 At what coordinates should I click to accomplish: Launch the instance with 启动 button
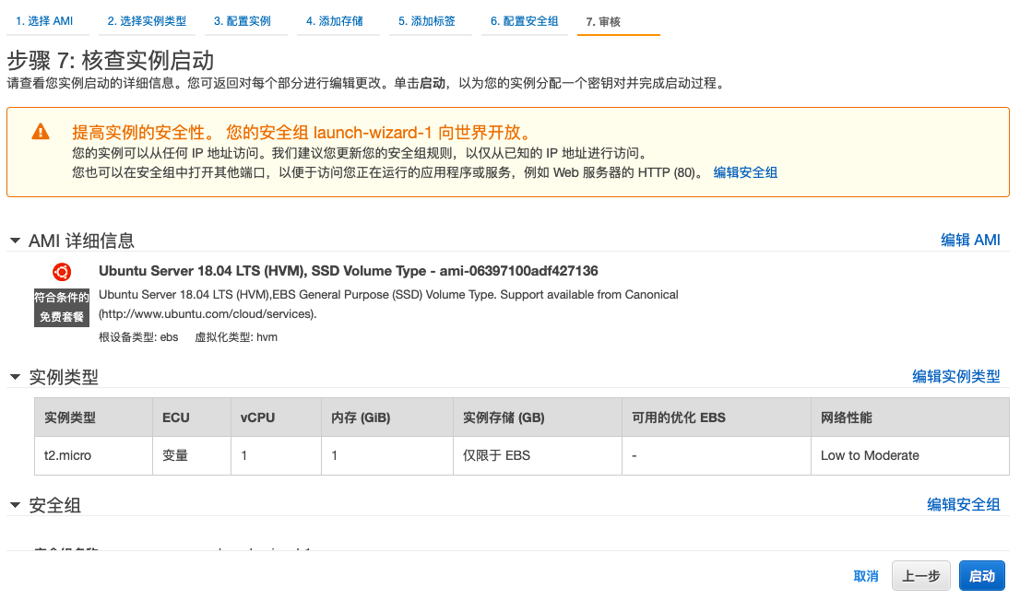[981, 576]
